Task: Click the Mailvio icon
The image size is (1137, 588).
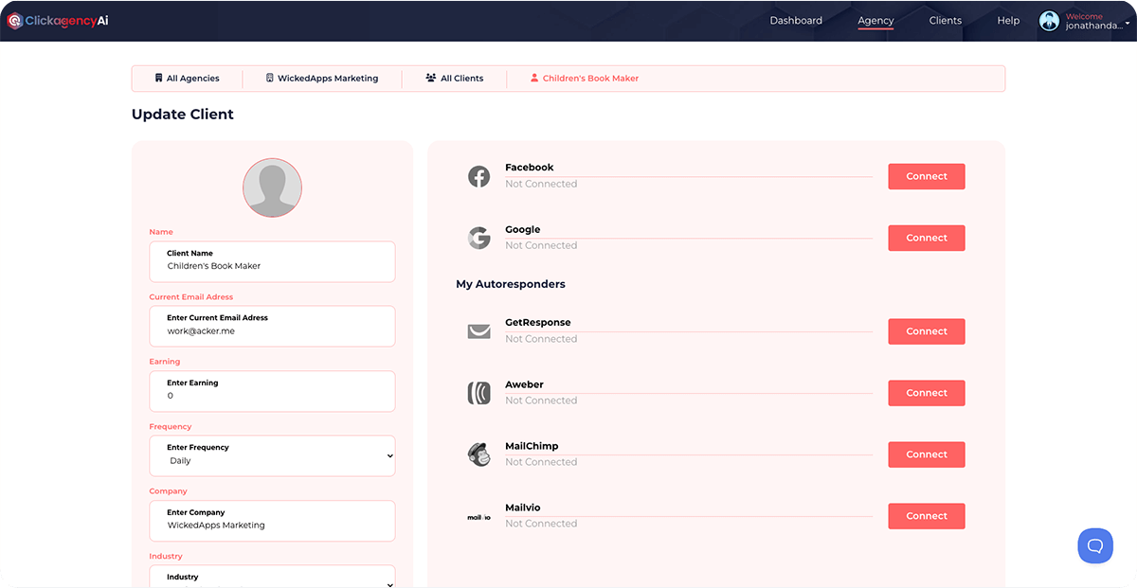Action: point(479,516)
